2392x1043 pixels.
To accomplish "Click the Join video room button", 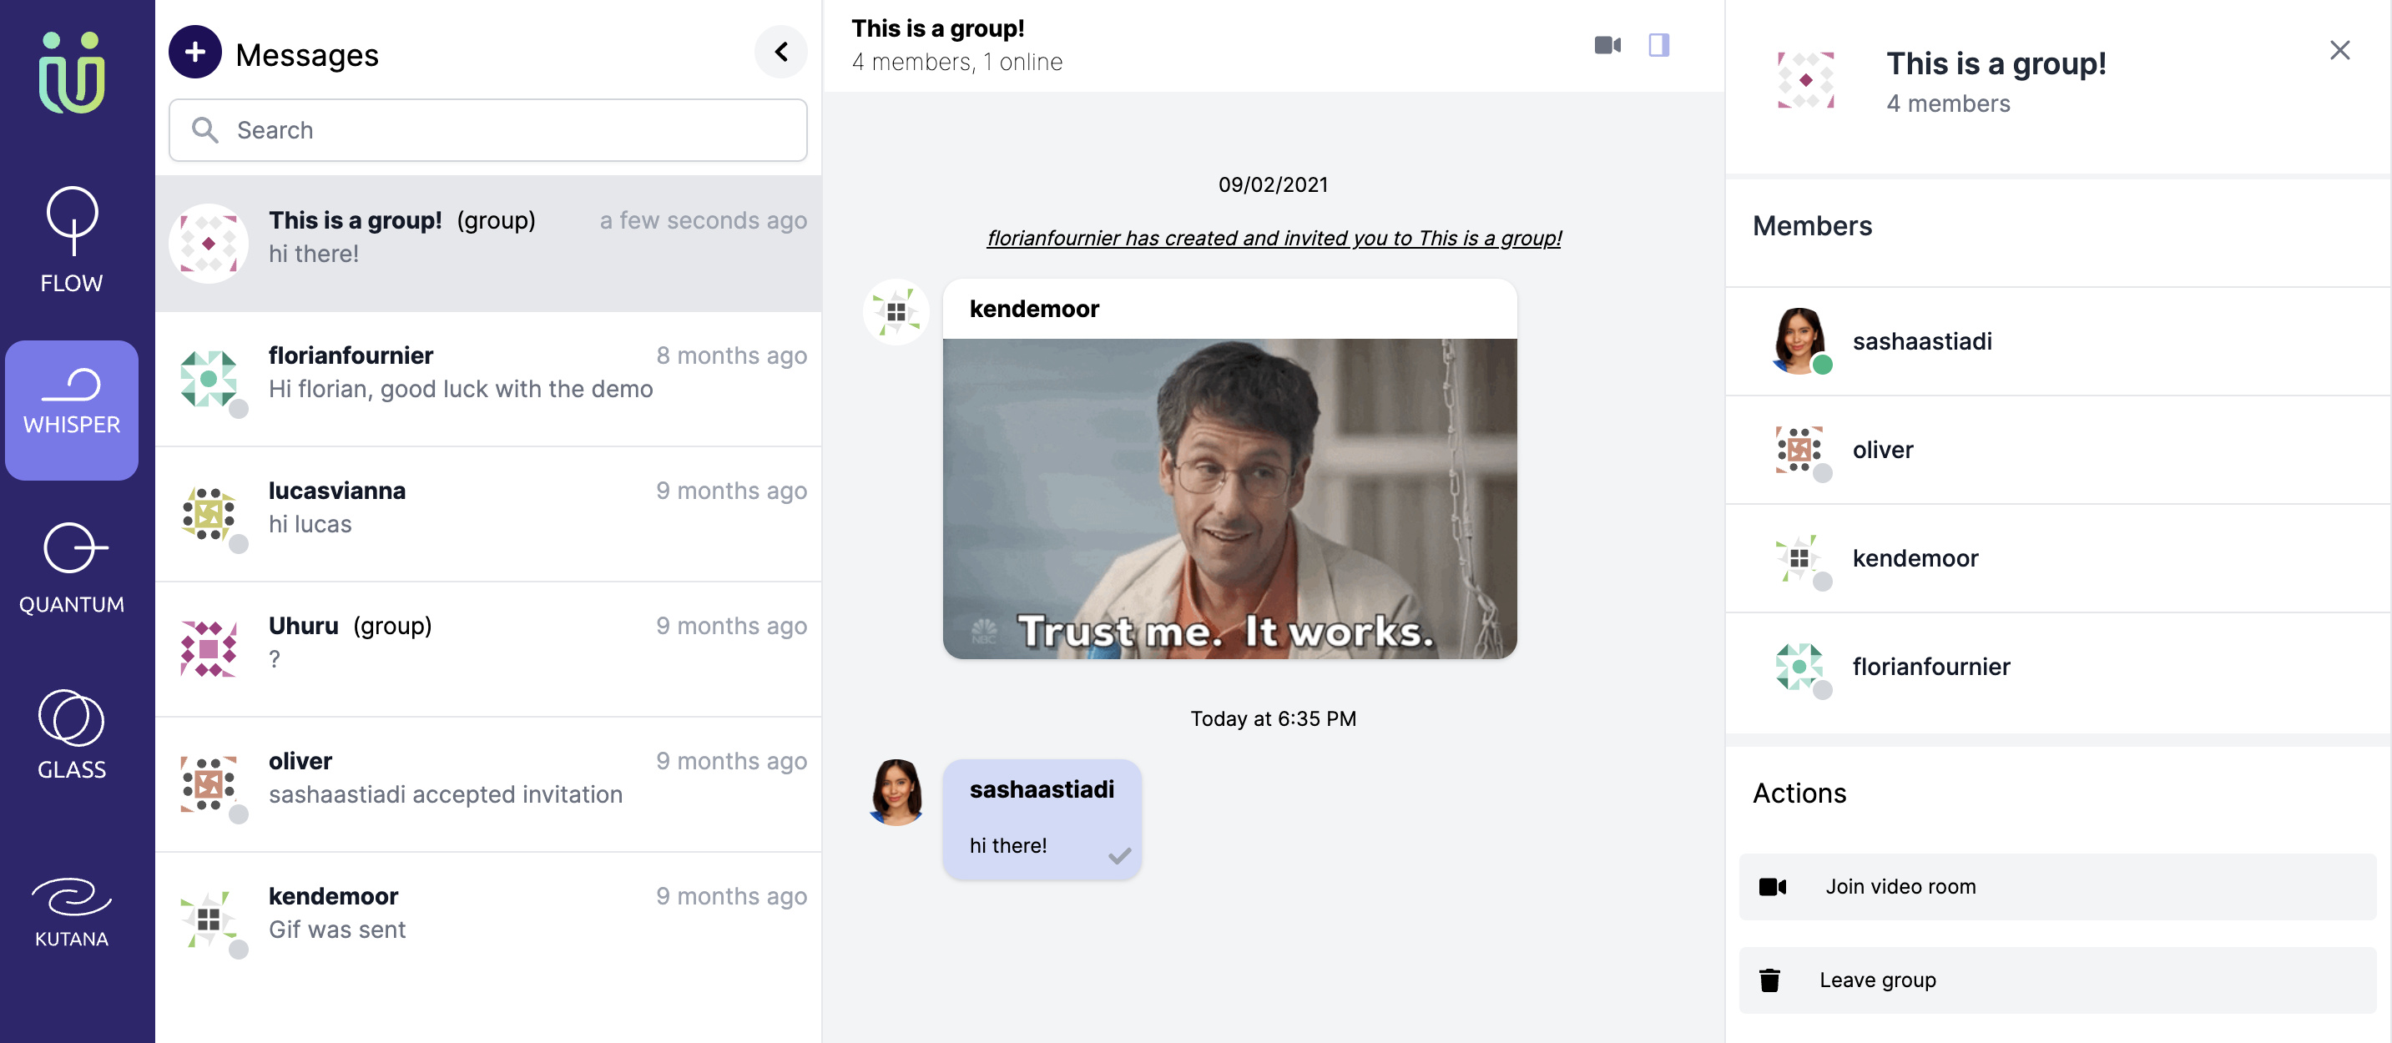I will coord(2056,887).
